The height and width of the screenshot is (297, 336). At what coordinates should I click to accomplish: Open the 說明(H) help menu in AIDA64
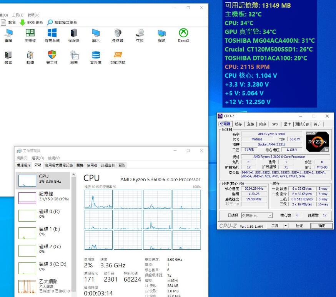[33, 15]
